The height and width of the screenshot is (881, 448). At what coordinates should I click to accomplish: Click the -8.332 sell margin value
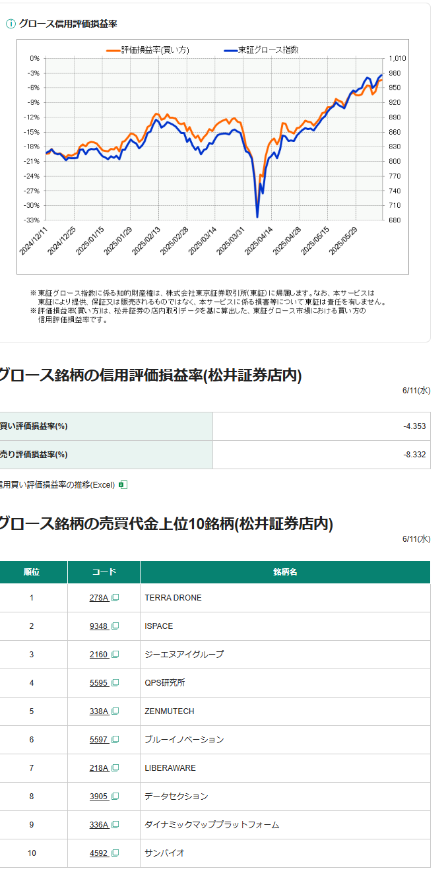(x=414, y=455)
